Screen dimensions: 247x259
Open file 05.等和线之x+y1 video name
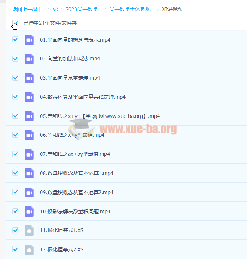point(100,116)
